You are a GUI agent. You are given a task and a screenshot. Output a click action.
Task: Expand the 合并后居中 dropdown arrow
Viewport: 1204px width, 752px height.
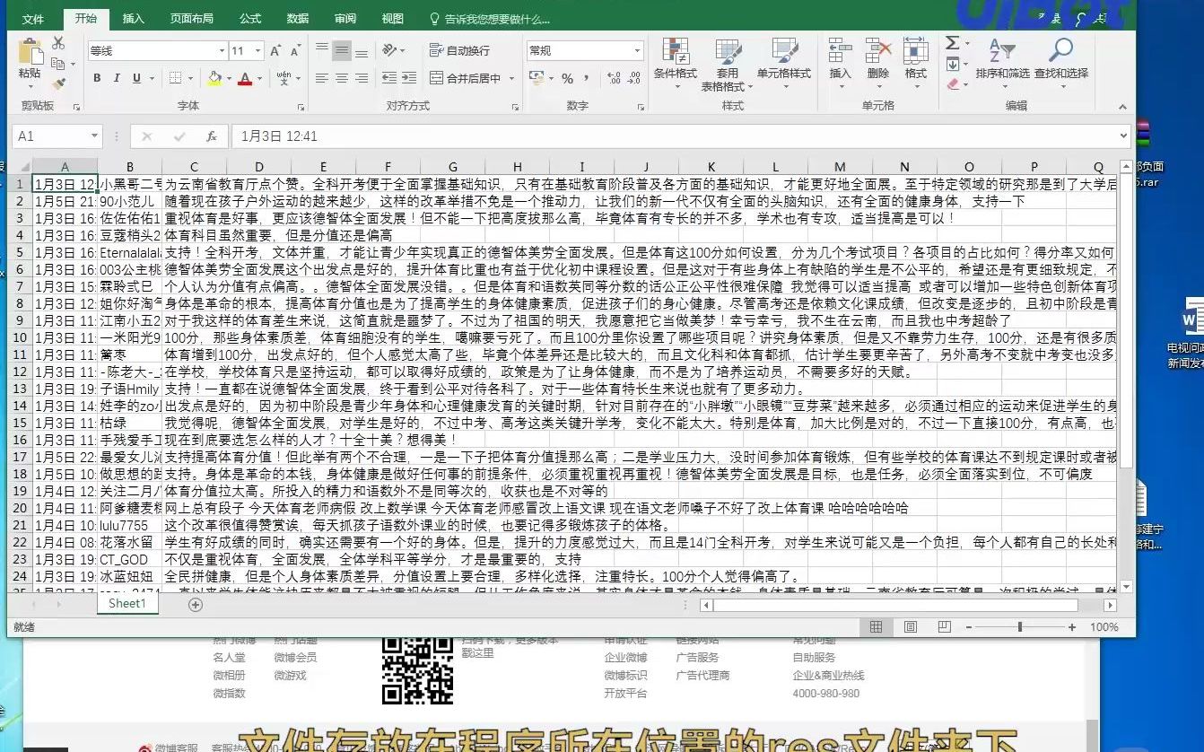pos(511,79)
